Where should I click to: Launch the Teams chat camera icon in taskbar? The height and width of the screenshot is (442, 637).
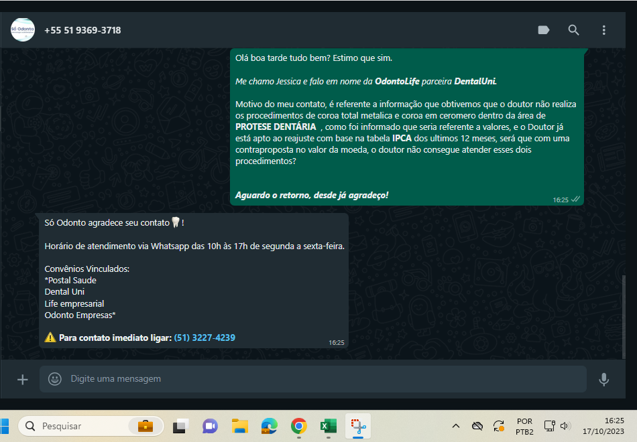coord(210,426)
